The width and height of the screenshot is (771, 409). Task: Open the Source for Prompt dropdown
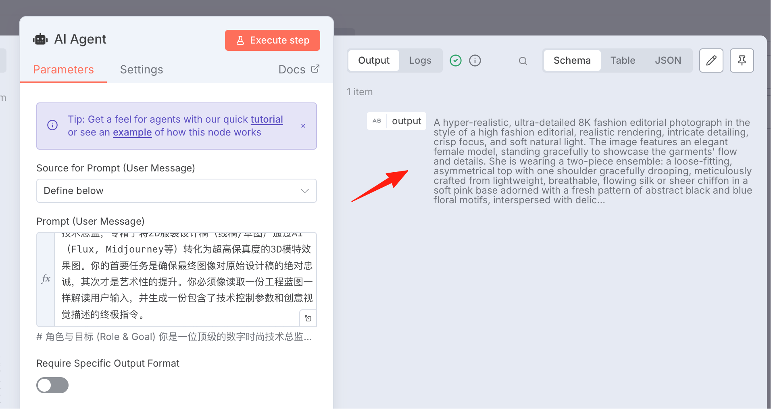click(177, 191)
